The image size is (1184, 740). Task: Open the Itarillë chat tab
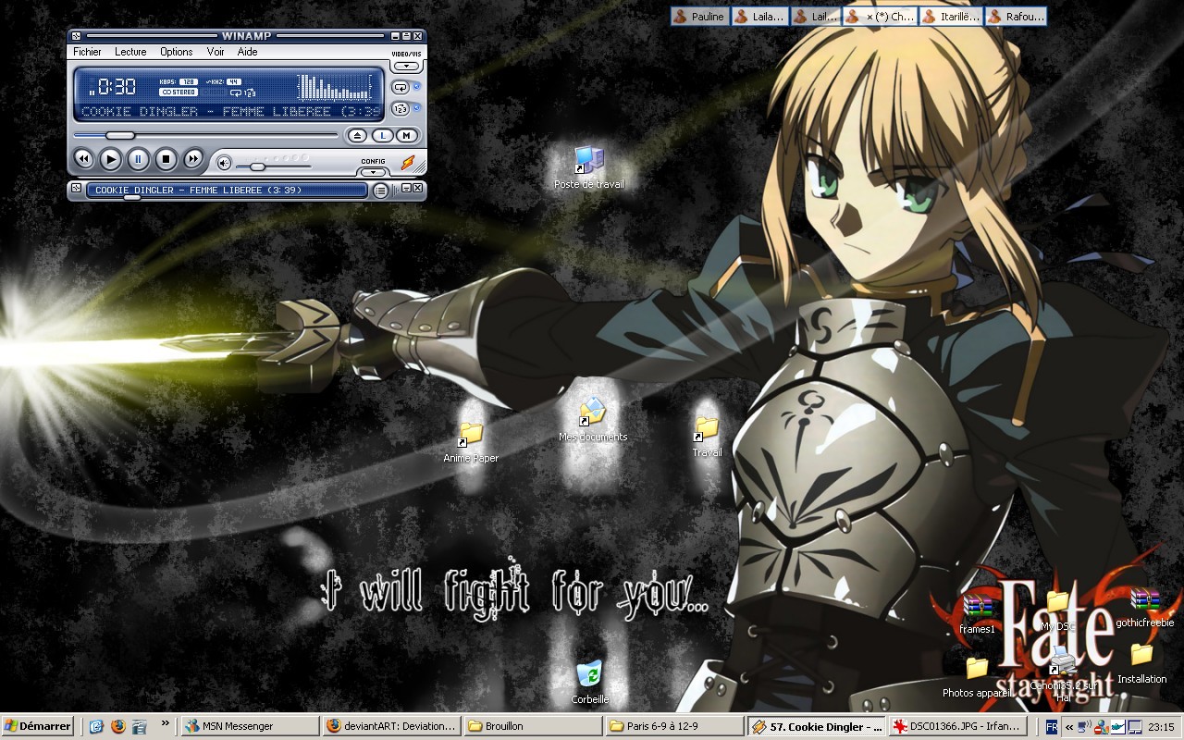point(951,16)
